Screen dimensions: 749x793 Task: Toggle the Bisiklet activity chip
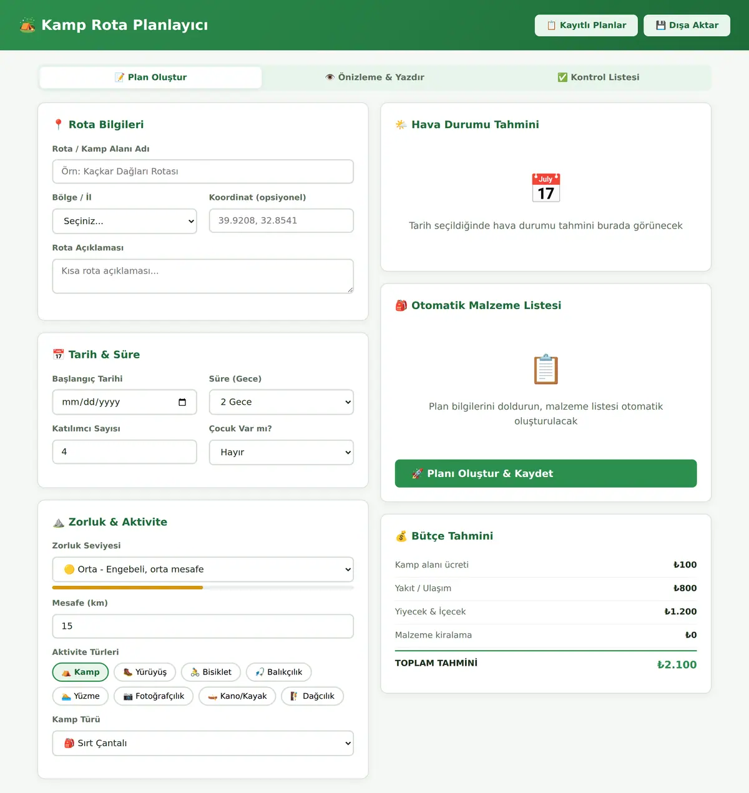click(x=211, y=672)
